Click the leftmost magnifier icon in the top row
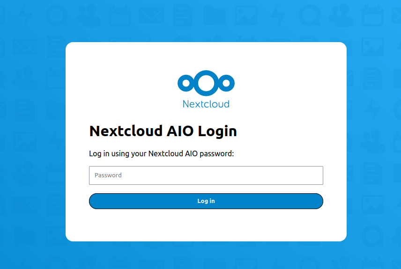The width and height of the screenshot is (401, 269). point(56,16)
